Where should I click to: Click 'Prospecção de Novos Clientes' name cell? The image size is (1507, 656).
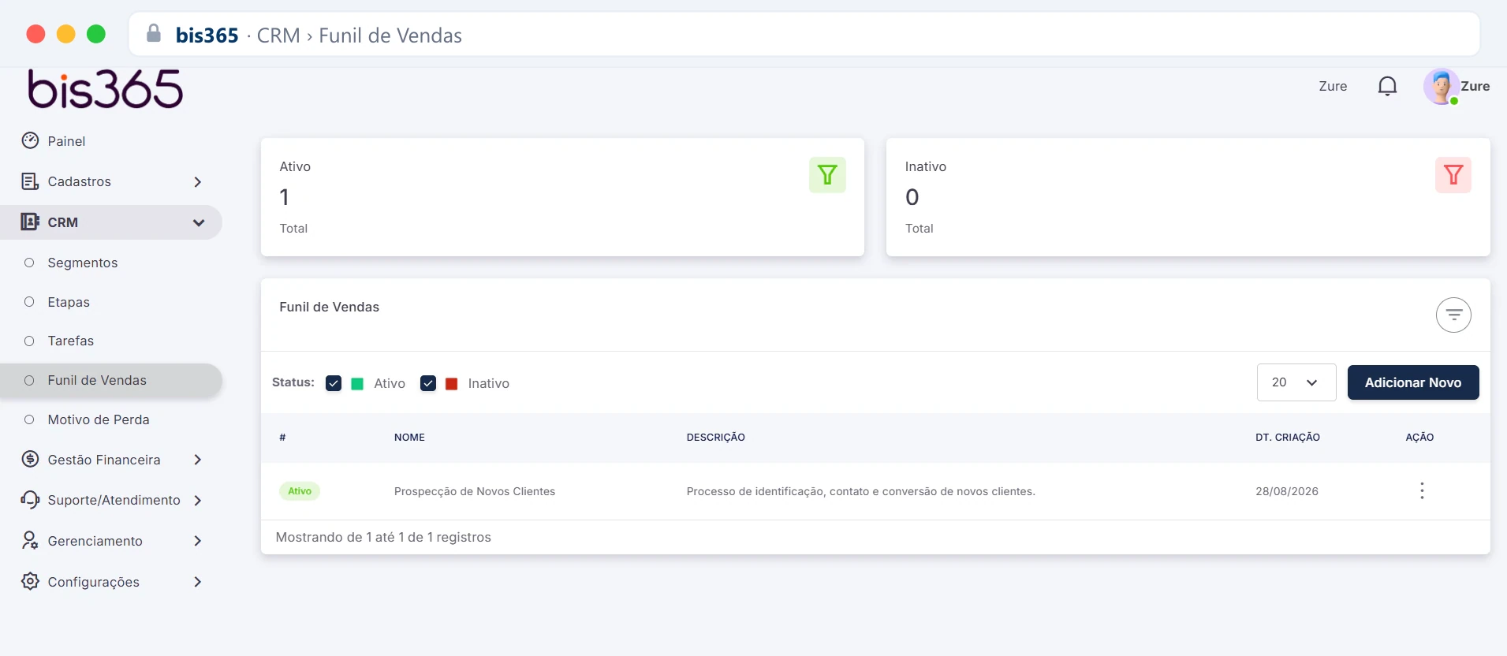pyautogui.click(x=475, y=491)
